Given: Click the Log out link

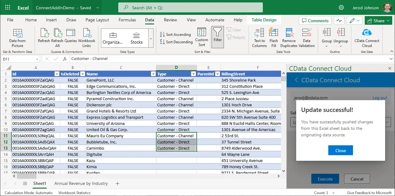Looking at the screenshot, I should tap(380, 98).
